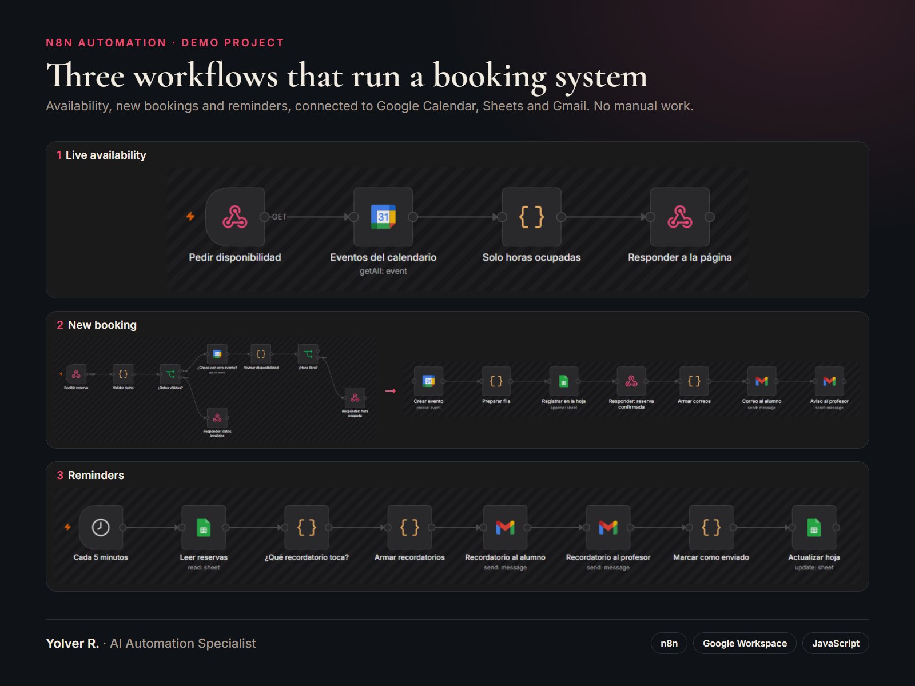Select the 'Armar recordatorios' code node
The width and height of the screenshot is (915, 686).
pos(409,527)
